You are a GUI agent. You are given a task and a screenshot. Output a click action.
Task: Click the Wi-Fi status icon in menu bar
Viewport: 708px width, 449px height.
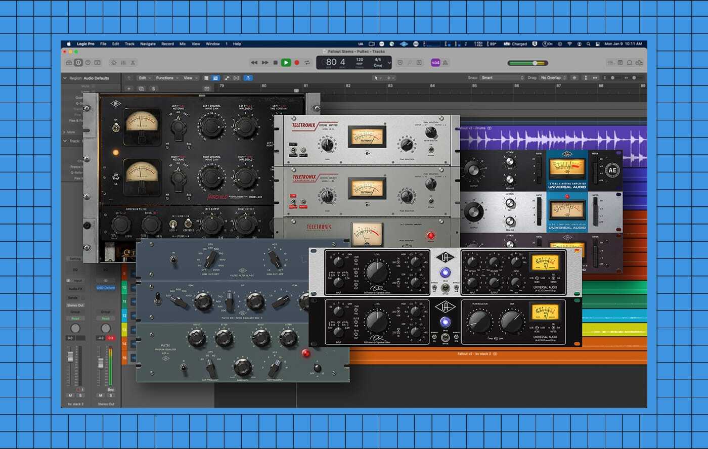569,44
